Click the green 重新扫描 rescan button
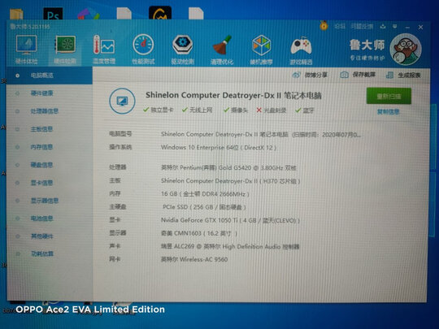Image resolution: width=439 pixels, height=329 pixels. (x=389, y=96)
